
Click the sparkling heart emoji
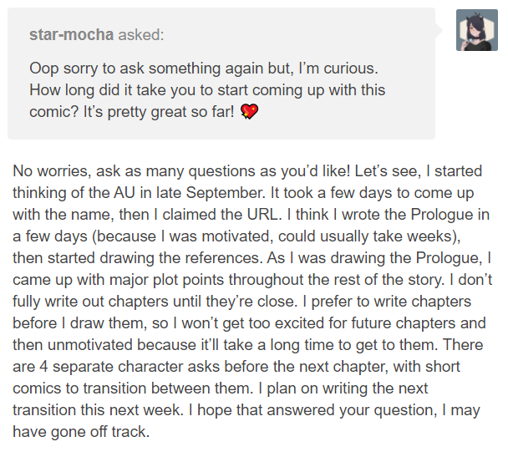tap(249, 111)
